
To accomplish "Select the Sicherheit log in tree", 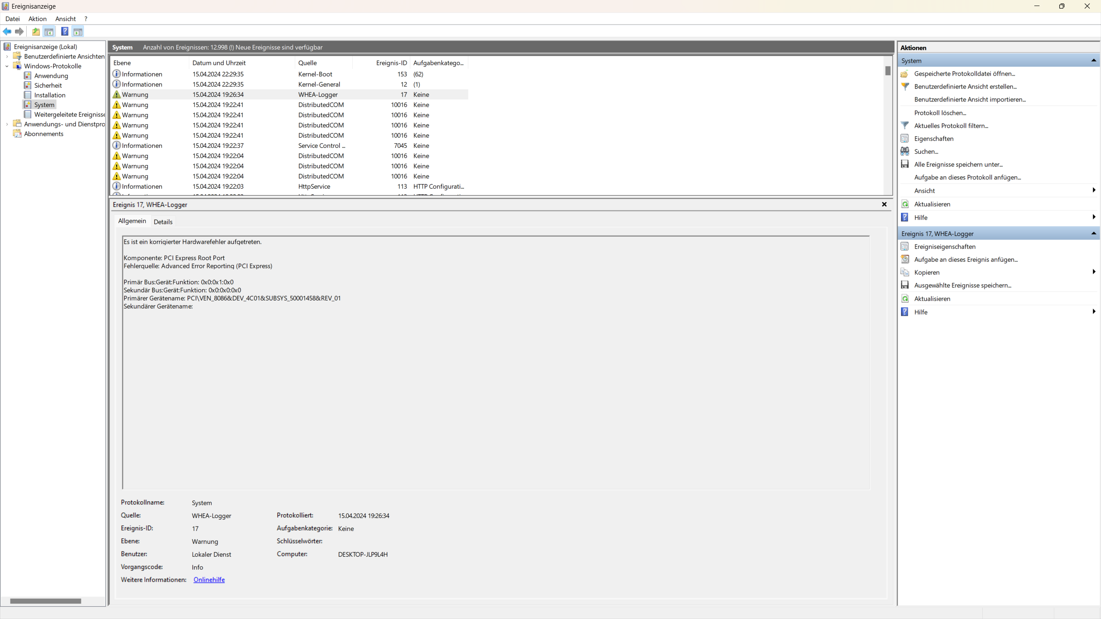I will (48, 85).
